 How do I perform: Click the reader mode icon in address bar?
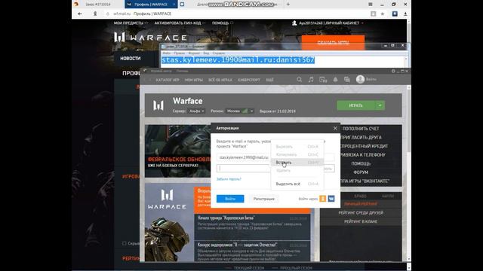click(373, 14)
